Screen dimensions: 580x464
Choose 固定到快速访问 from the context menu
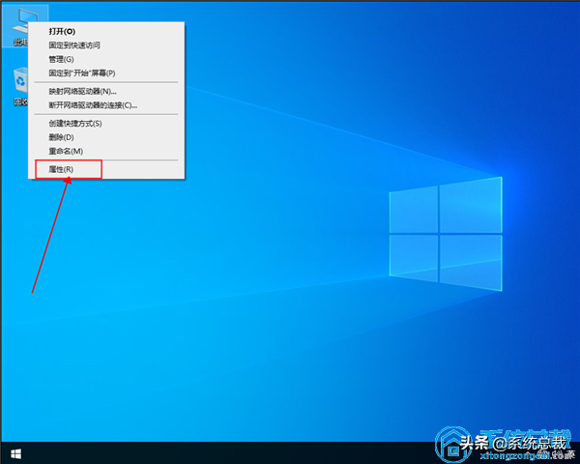(106, 45)
